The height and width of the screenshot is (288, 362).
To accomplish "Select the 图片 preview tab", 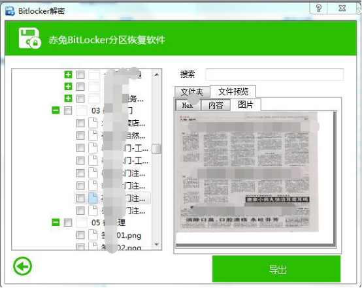I will coord(246,105).
